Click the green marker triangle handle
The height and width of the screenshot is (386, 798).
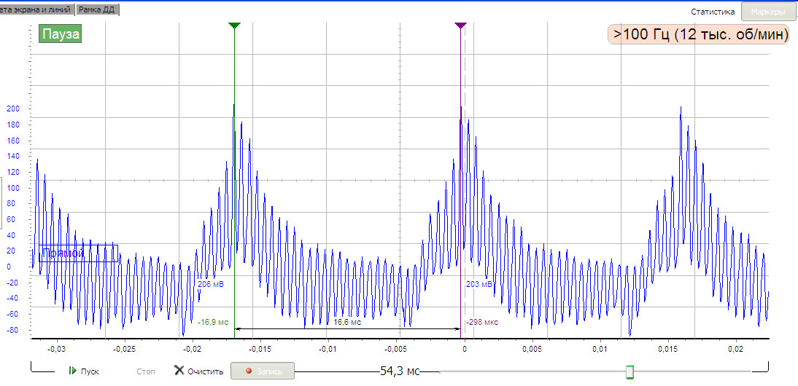pos(234,25)
